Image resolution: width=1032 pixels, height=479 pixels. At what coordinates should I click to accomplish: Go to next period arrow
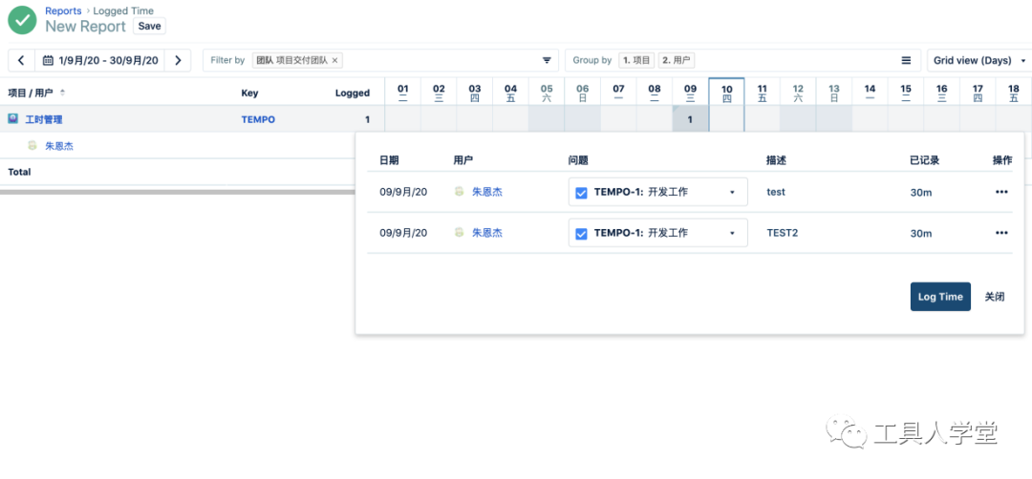tap(178, 60)
